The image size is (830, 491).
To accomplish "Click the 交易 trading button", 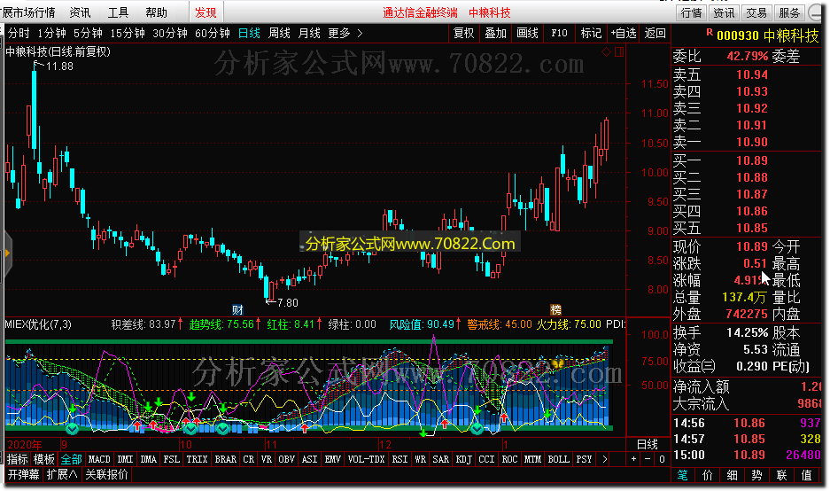I will click(x=756, y=12).
